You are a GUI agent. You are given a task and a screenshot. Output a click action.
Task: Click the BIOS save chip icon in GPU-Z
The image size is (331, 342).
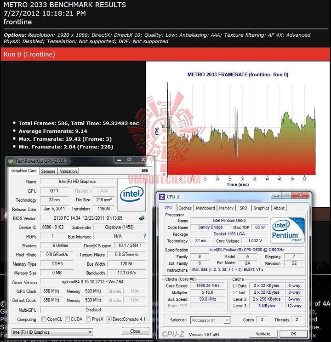pyautogui.click(x=142, y=218)
